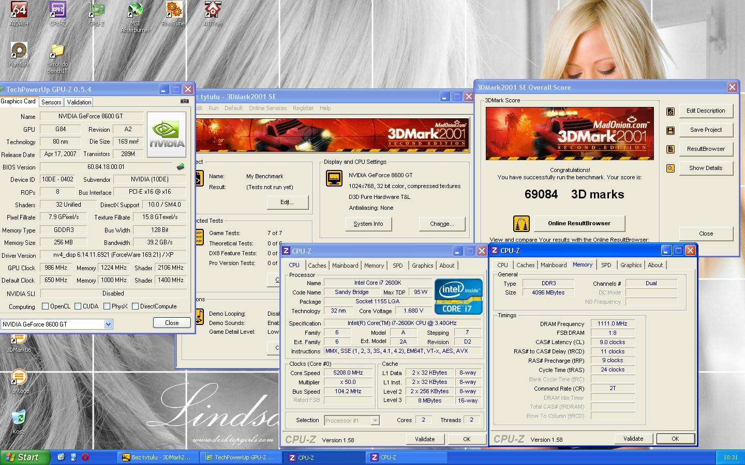Switch to the Validation tab in GPU-Z

tap(79, 102)
